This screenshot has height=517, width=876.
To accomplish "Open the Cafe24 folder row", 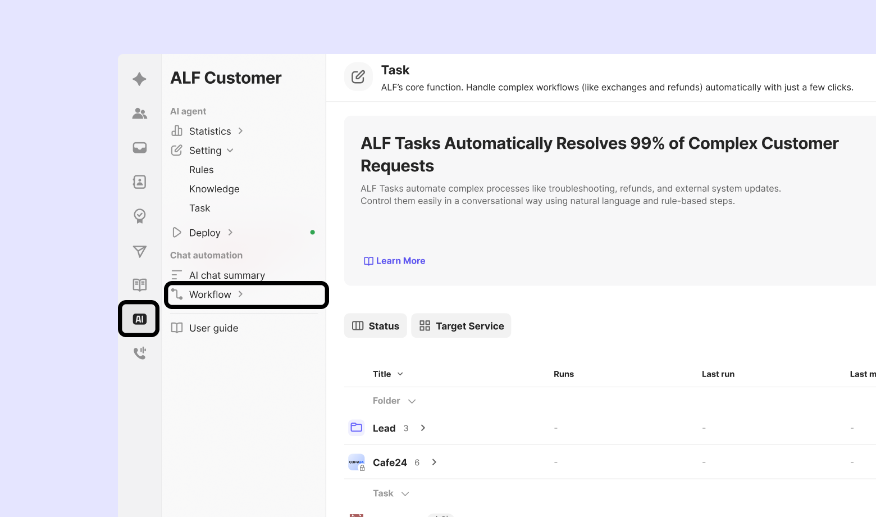I will (390, 462).
